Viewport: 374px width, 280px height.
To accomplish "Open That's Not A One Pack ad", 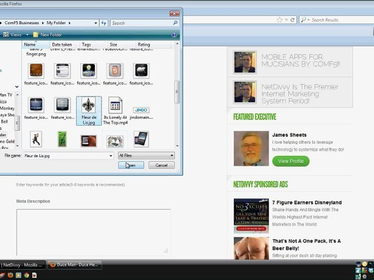I will pyautogui.click(x=307, y=245).
